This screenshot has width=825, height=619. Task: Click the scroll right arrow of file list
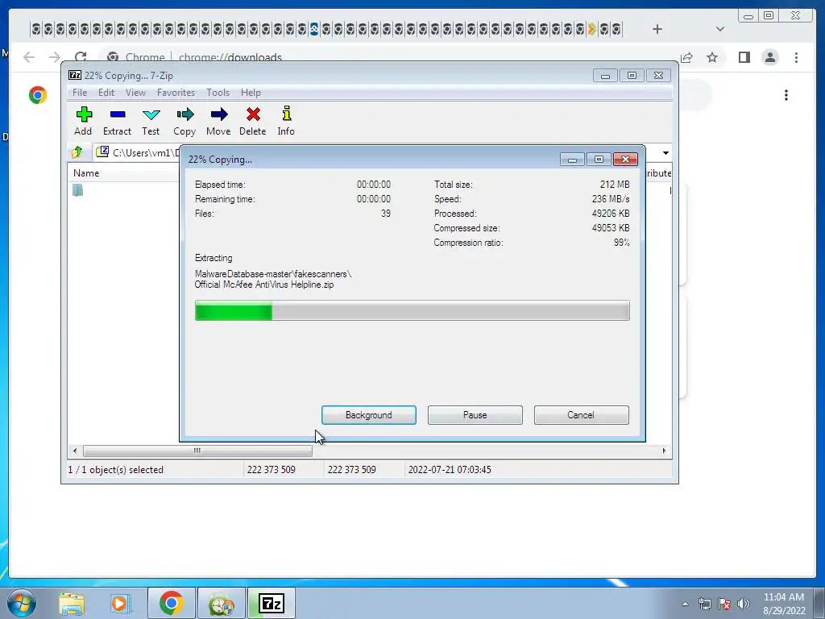point(664,451)
